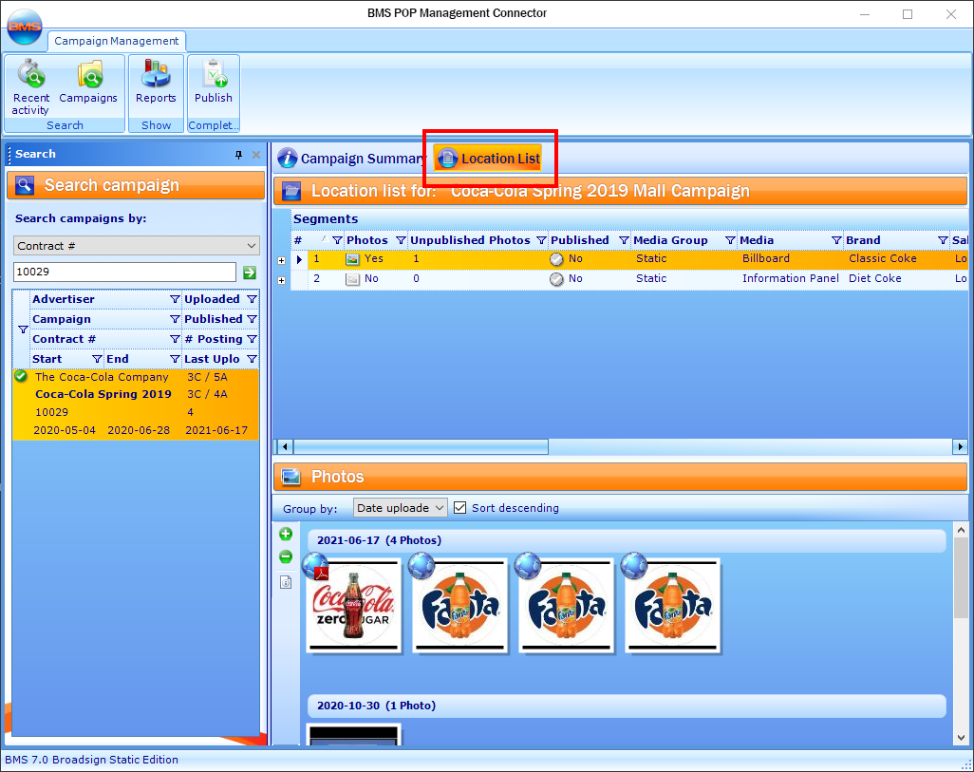Expand segment 1 row

[281, 261]
